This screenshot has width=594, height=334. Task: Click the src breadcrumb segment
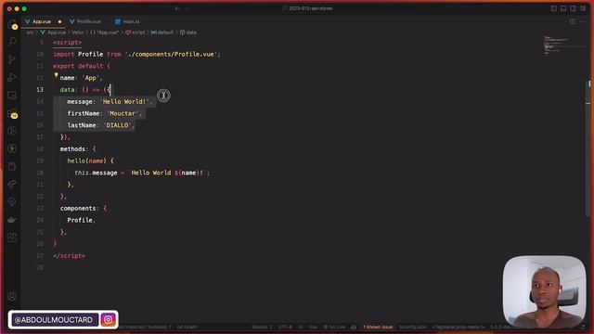tap(30, 32)
